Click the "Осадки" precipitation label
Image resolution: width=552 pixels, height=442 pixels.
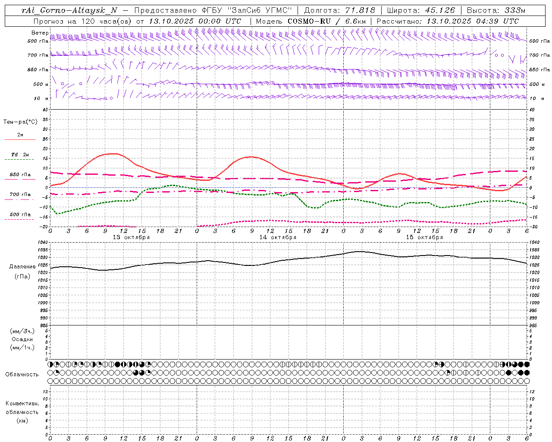click(x=22, y=339)
